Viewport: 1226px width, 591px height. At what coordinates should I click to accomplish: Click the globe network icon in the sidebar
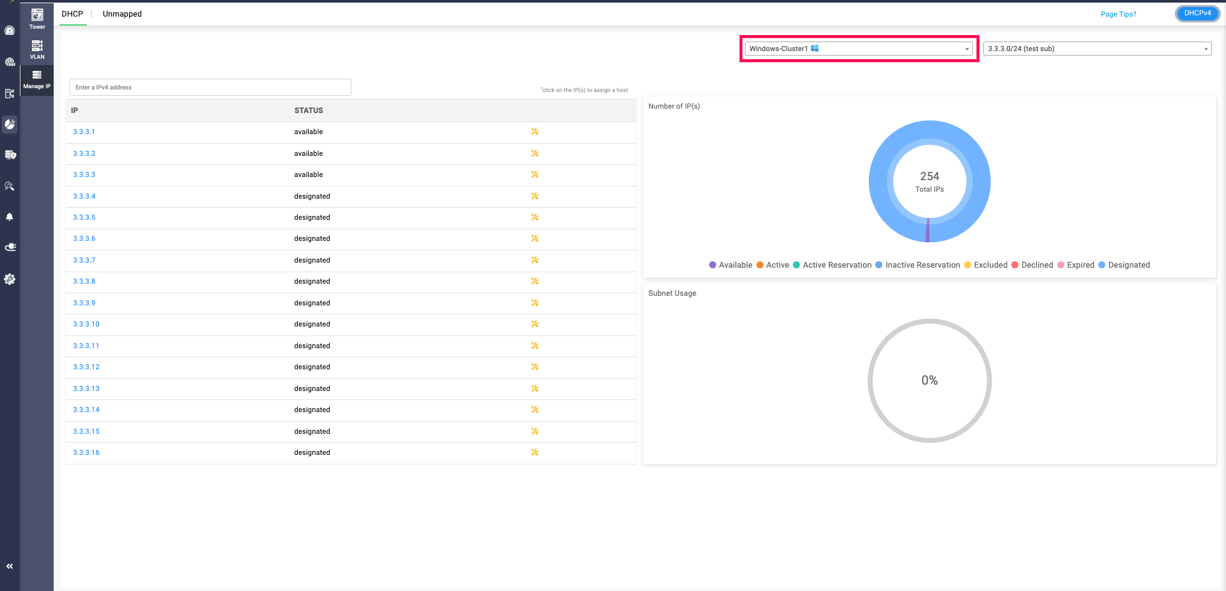10,62
